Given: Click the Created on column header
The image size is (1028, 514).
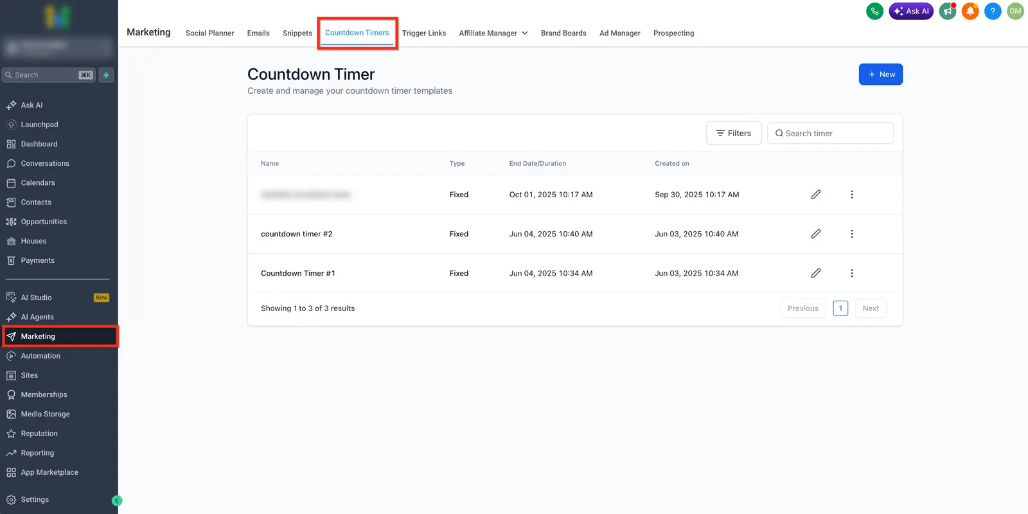Looking at the screenshot, I should 672,163.
